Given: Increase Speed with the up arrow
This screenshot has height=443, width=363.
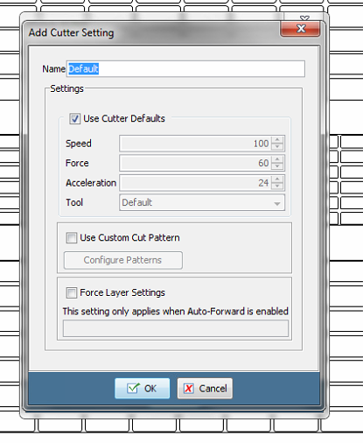Looking at the screenshot, I should (277, 140).
